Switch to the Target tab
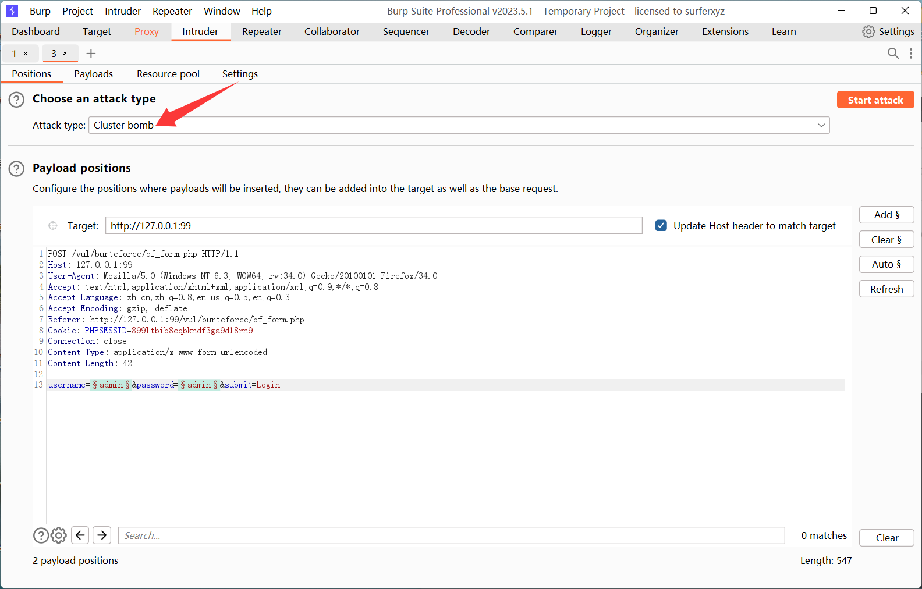Image resolution: width=922 pixels, height=589 pixels. click(97, 31)
